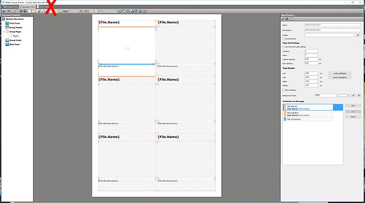This screenshot has width=365, height=203.
Task: Click the page Name input field
Action: [333, 25]
